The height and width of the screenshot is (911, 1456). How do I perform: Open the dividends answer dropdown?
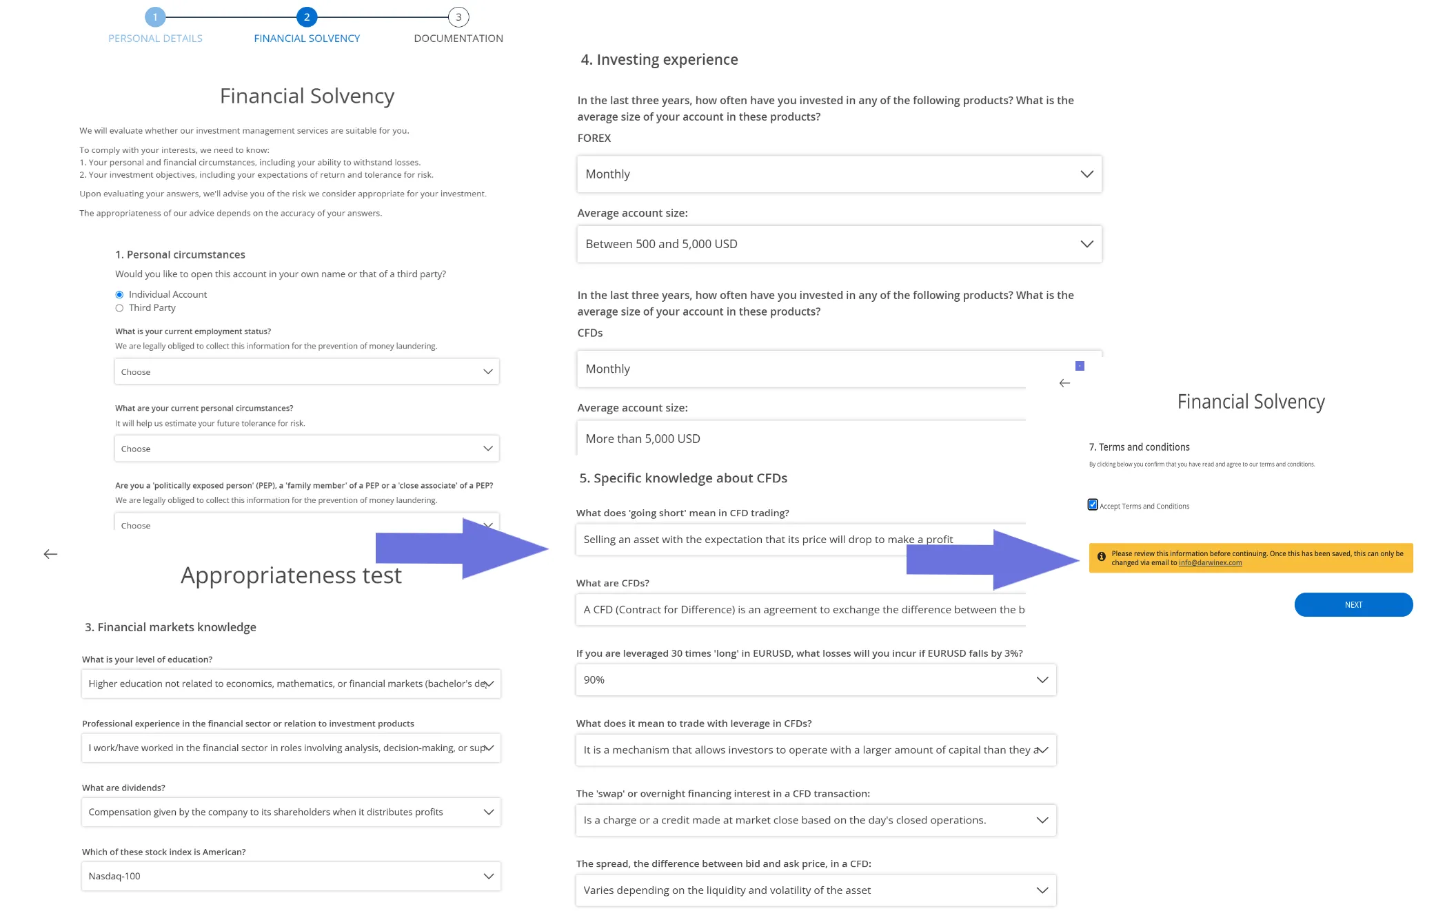click(x=291, y=812)
